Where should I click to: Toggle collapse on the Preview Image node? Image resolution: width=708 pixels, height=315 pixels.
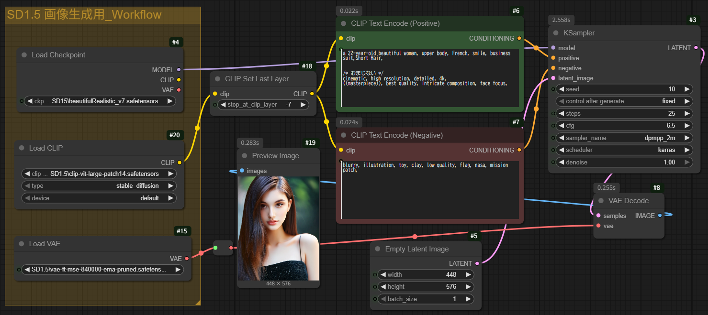[x=245, y=156]
